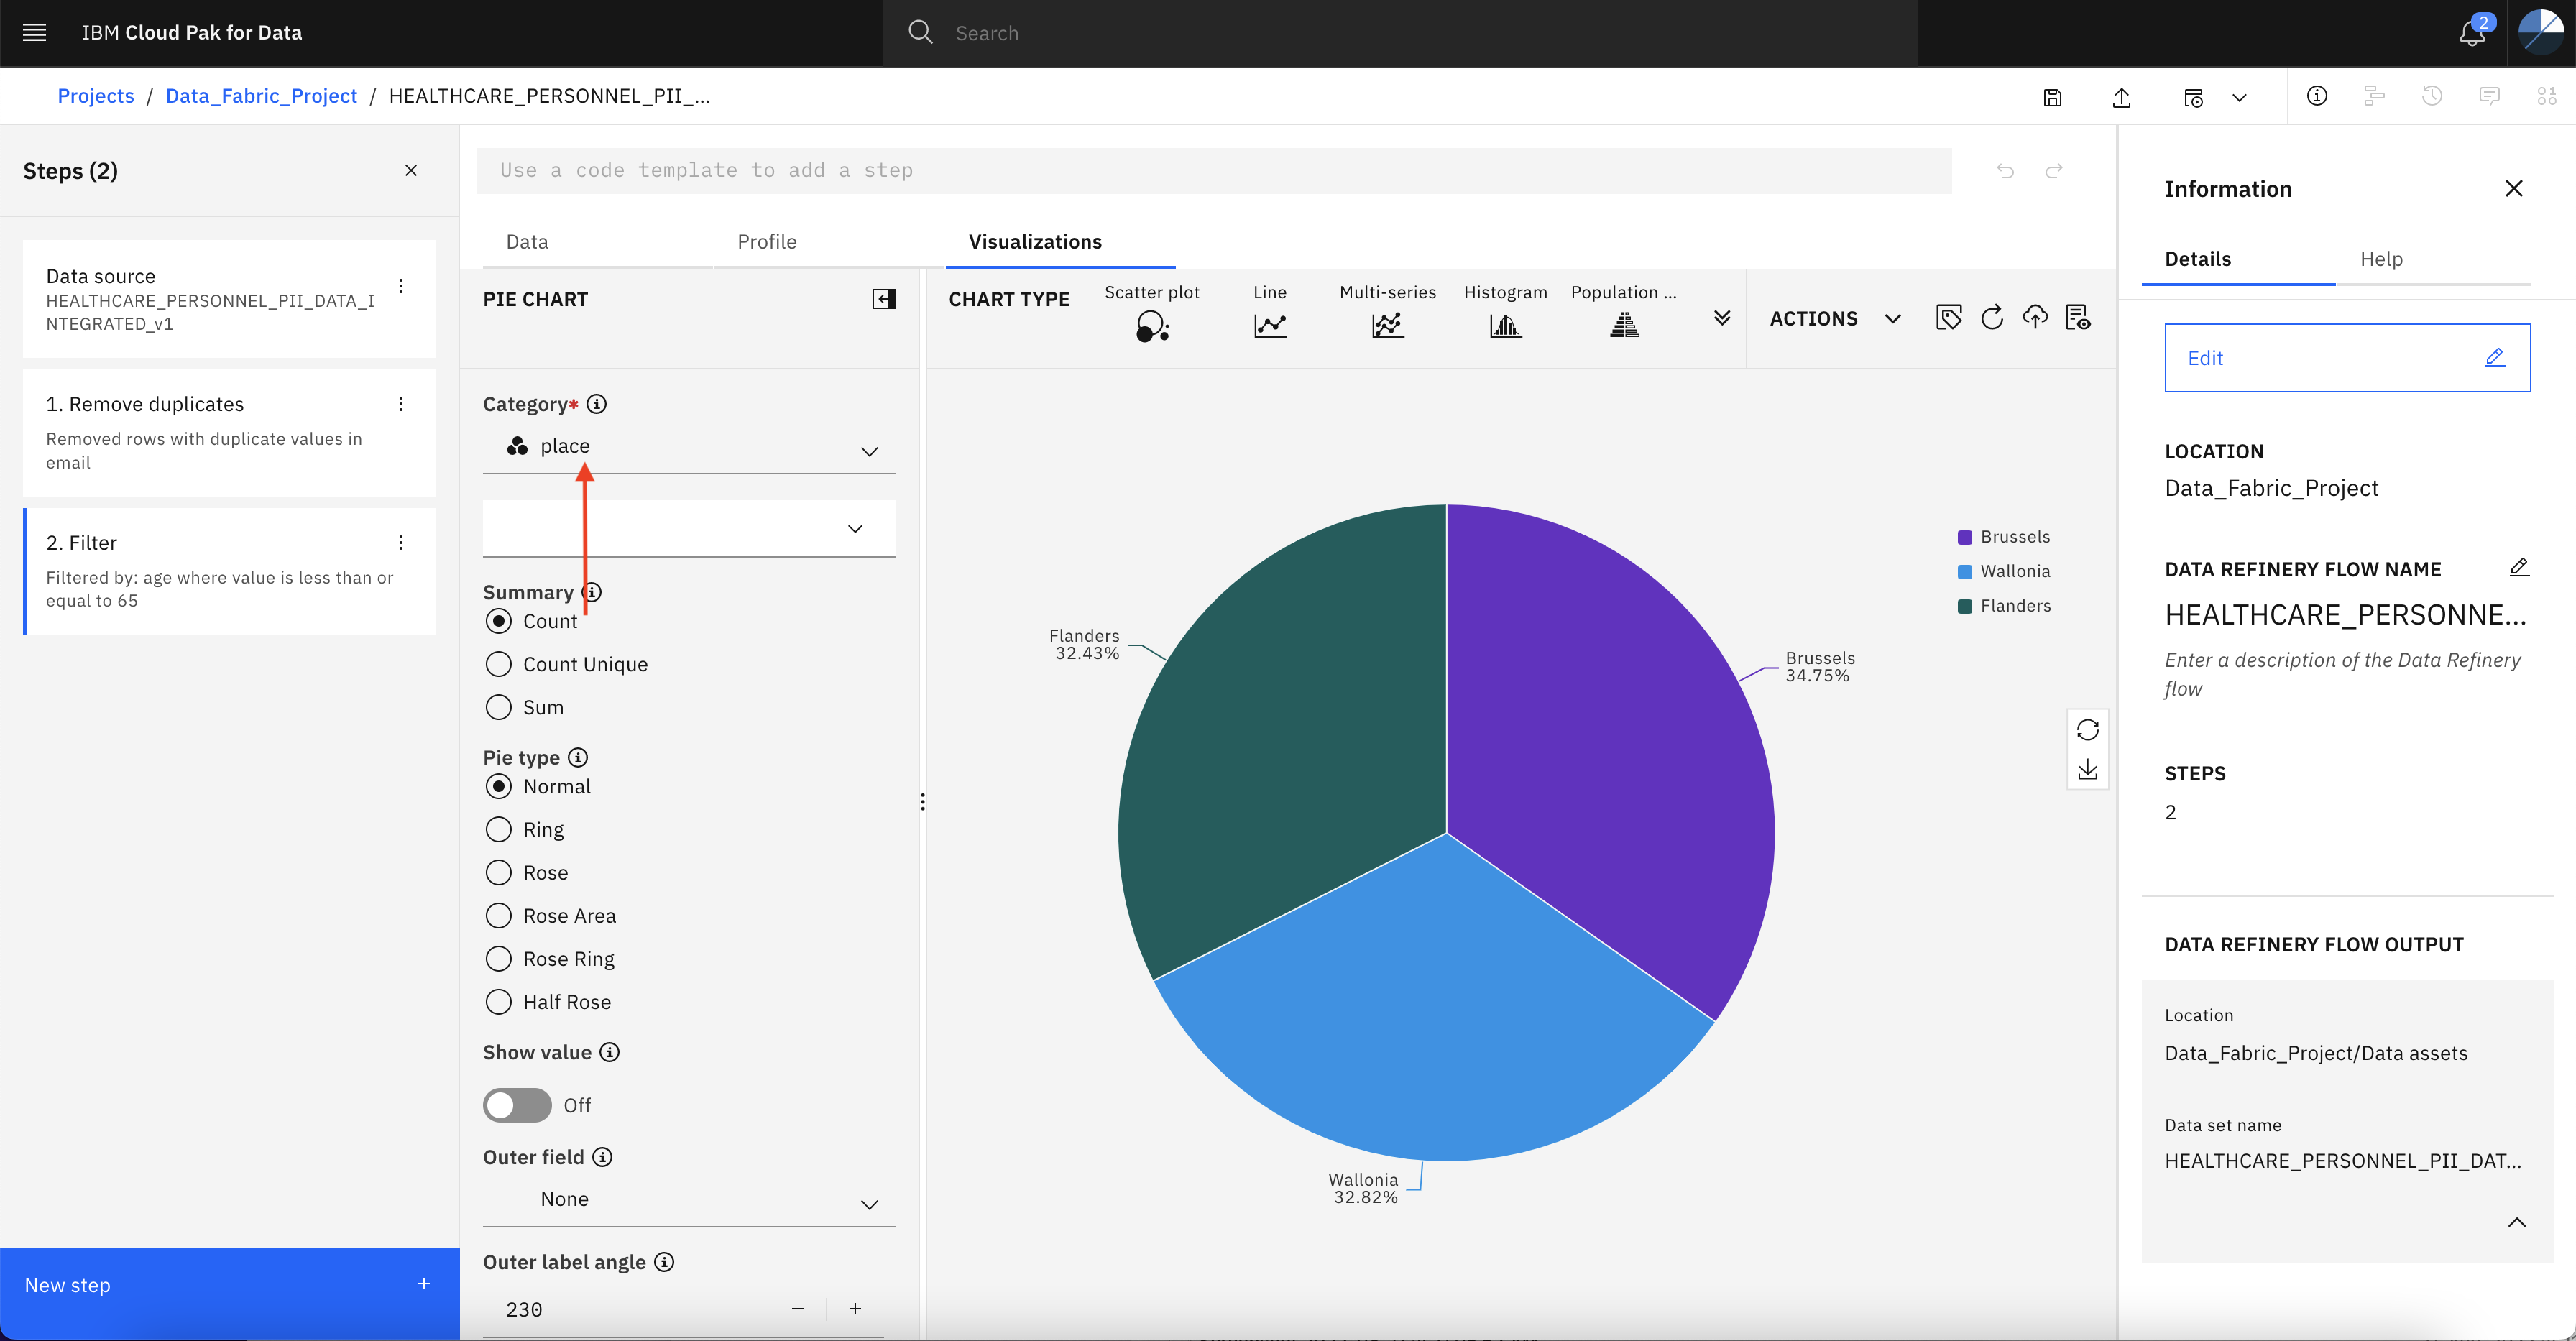Click the undo arrow
The height and width of the screenshot is (1341, 2576).
coord(2005,171)
